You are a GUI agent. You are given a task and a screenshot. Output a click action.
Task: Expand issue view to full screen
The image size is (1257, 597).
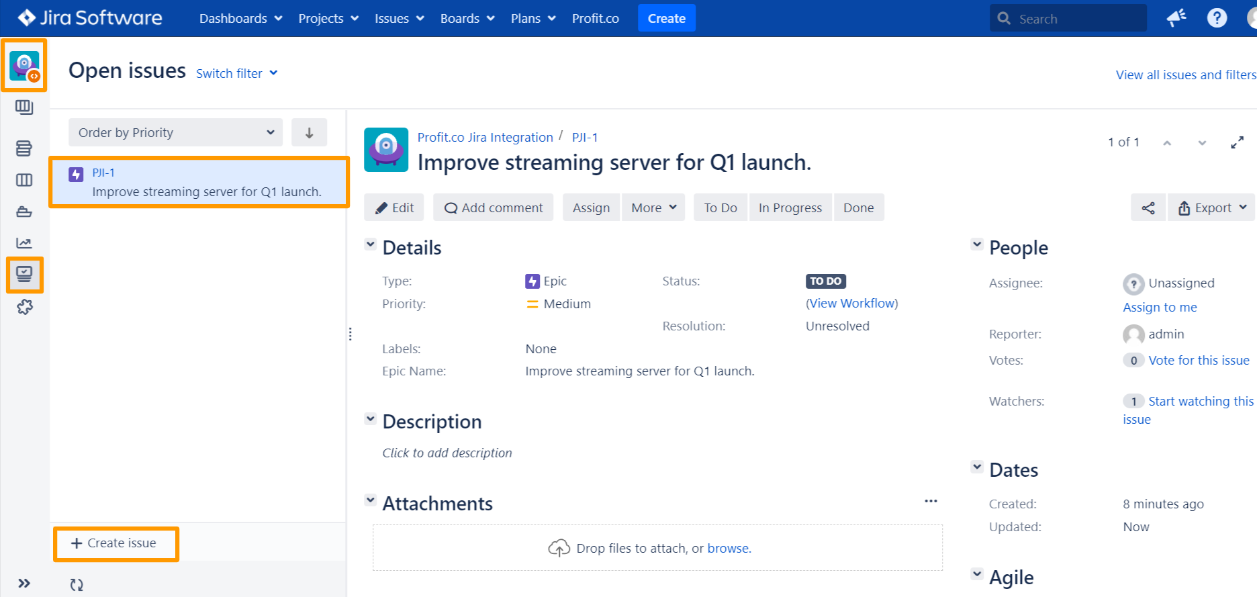pos(1237,142)
